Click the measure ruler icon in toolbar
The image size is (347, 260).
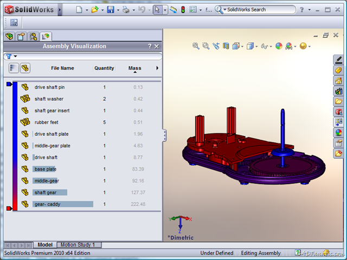[x=173, y=10]
